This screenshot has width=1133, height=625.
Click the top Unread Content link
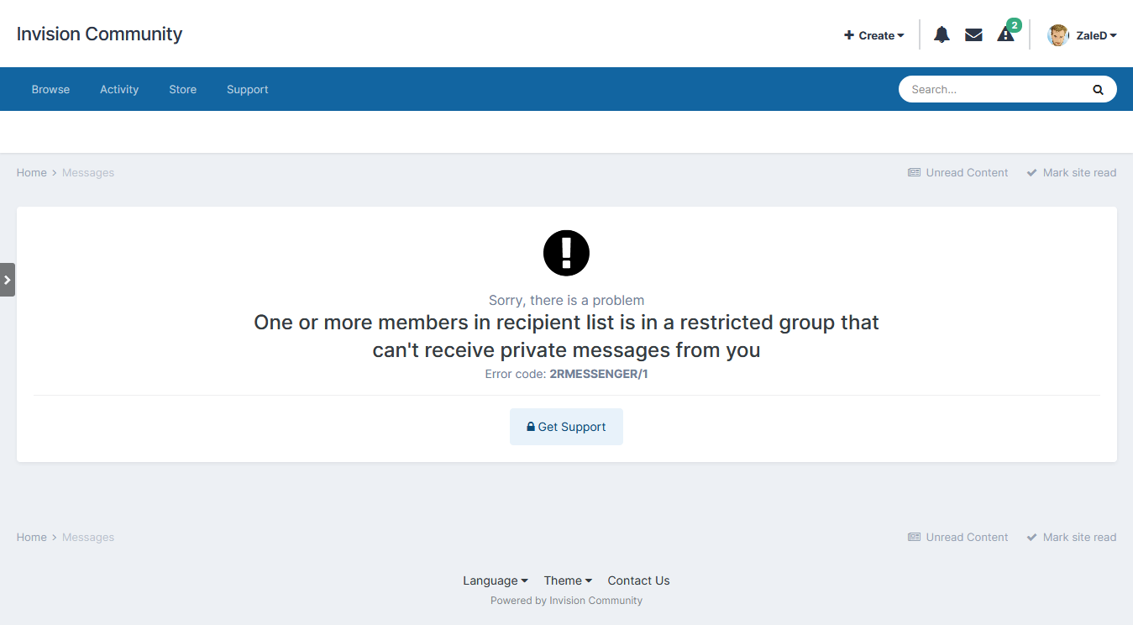[958, 172]
